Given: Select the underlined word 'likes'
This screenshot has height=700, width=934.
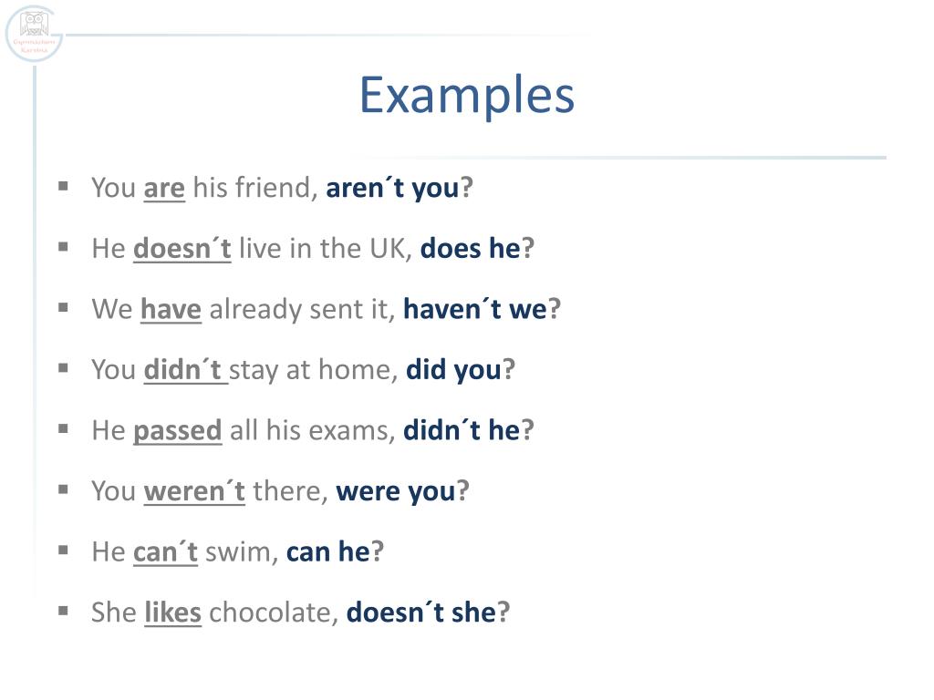Looking at the screenshot, I should tap(172, 613).
